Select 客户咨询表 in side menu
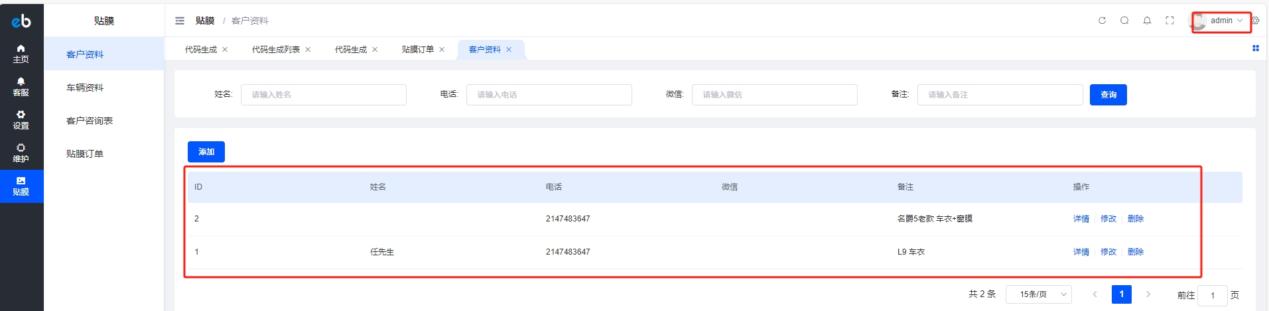 click(103, 121)
